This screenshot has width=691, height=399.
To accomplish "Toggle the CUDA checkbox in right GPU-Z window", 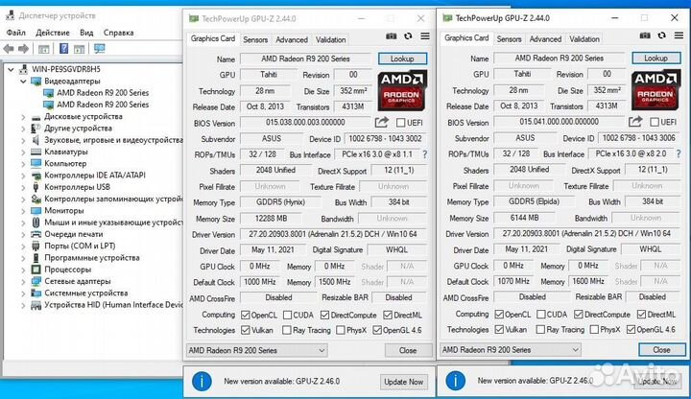I will click(x=539, y=314).
